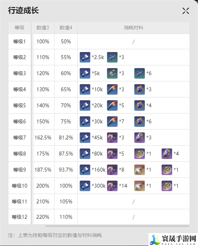This screenshot has height=246, width=198.
Task: Click the credit icon in 等级2 row
Action: (85, 57)
